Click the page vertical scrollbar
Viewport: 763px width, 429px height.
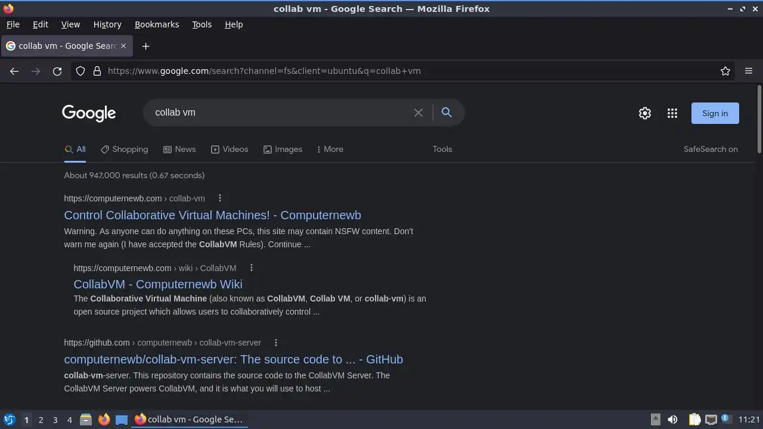click(759, 119)
